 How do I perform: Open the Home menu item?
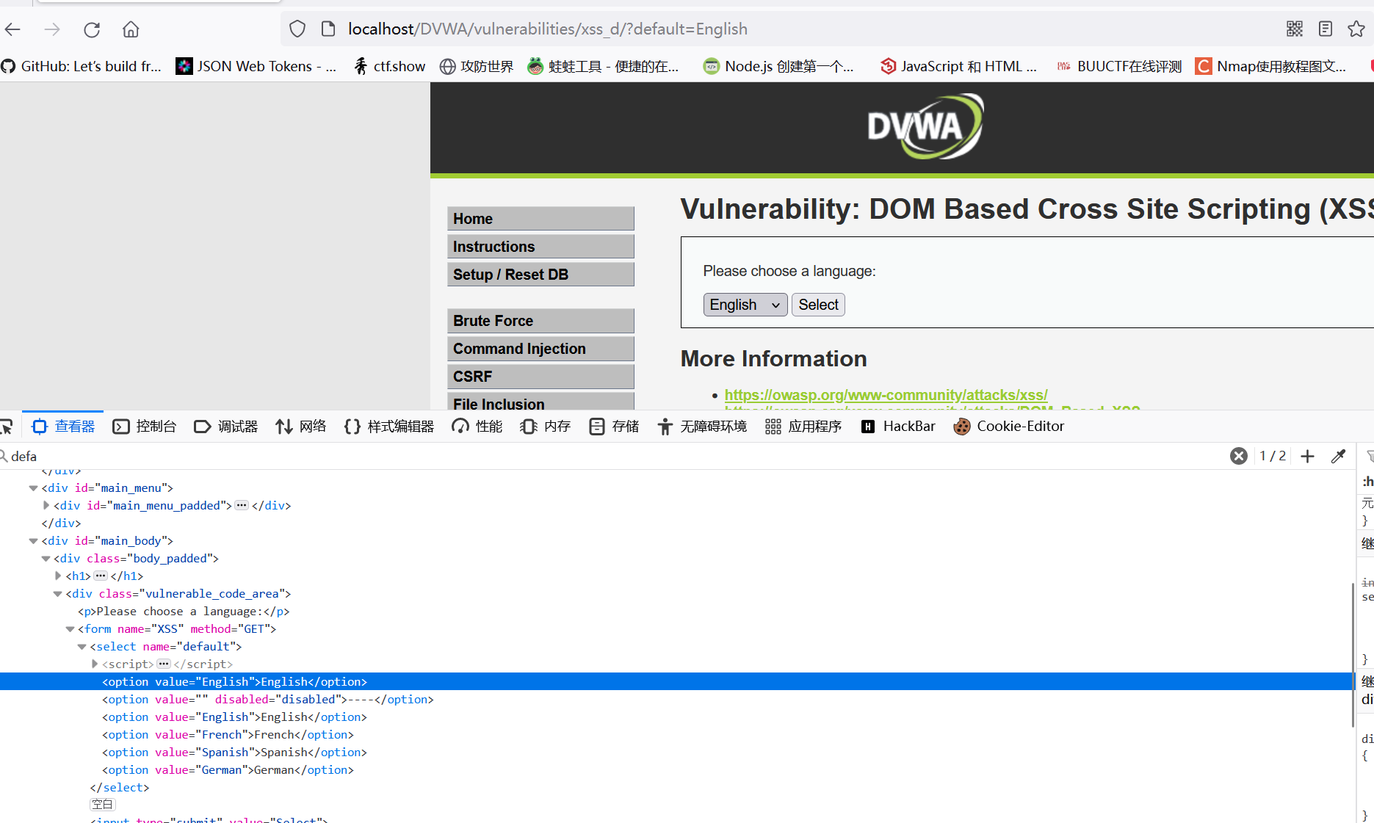coord(540,219)
